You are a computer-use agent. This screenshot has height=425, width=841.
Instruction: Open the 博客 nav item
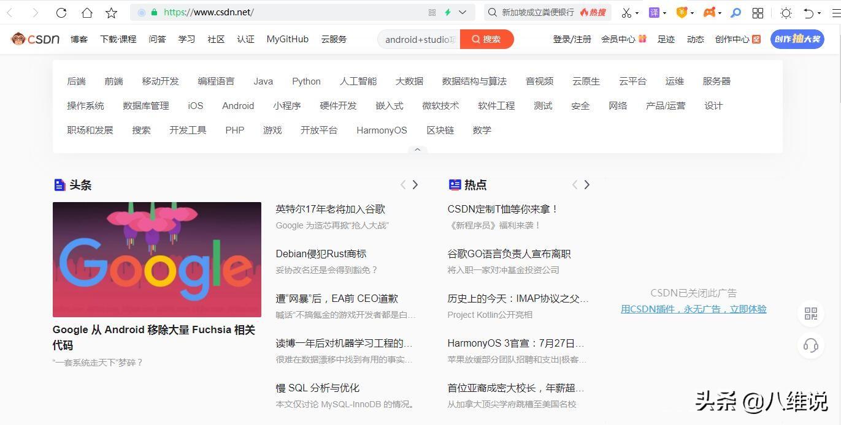pyautogui.click(x=79, y=39)
